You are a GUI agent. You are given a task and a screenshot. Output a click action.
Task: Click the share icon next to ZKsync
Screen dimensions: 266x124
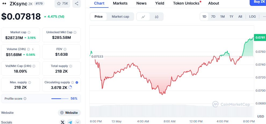point(77,3)
